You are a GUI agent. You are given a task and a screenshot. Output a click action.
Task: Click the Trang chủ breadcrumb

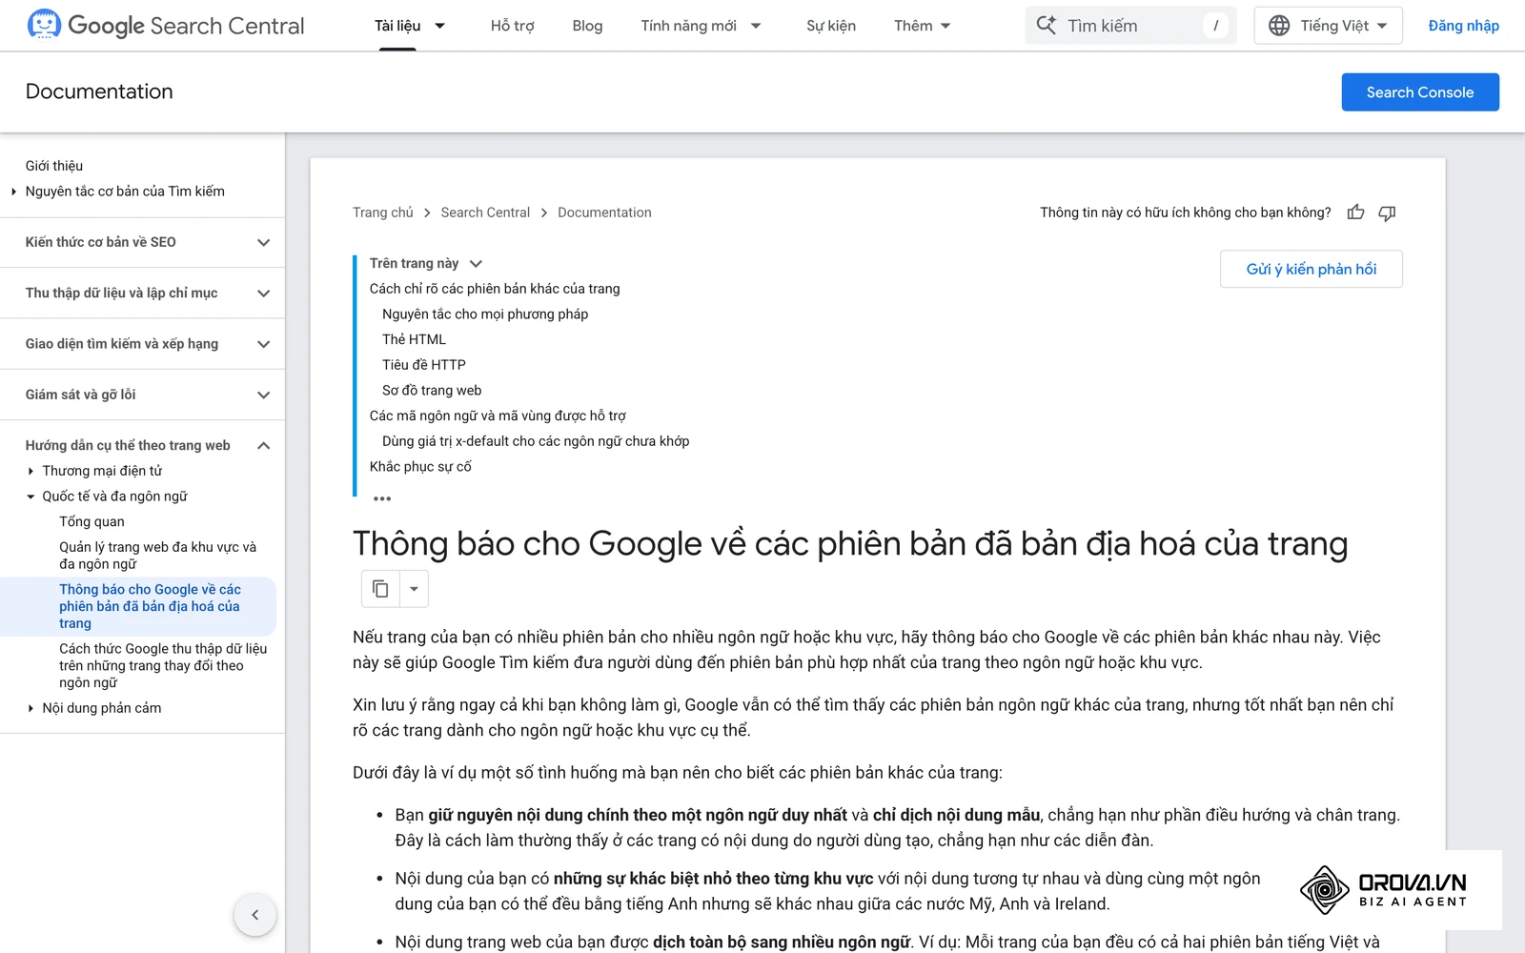point(383,213)
